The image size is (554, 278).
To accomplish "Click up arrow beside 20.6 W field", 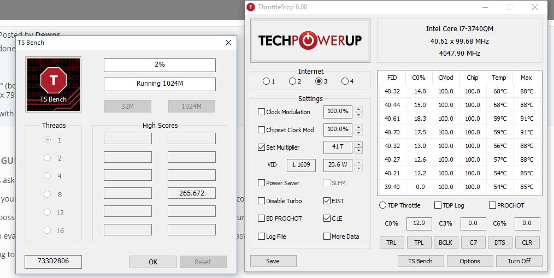I will [x=358, y=163].
